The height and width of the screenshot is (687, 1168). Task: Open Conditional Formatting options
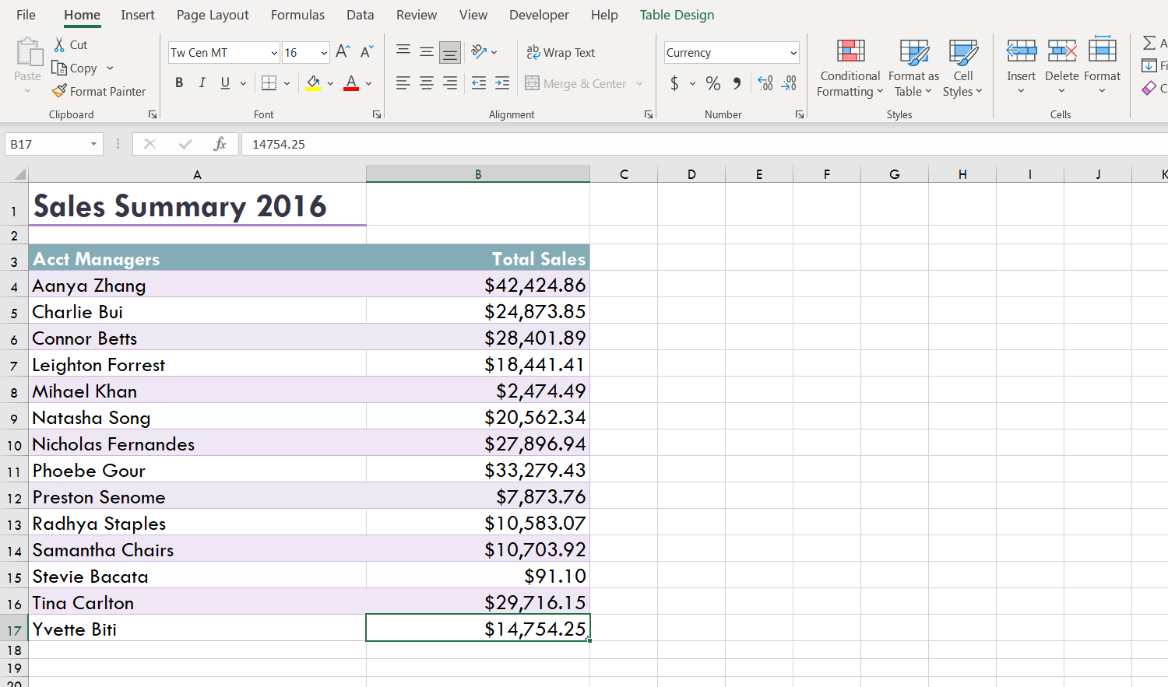pyautogui.click(x=849, y=68)
